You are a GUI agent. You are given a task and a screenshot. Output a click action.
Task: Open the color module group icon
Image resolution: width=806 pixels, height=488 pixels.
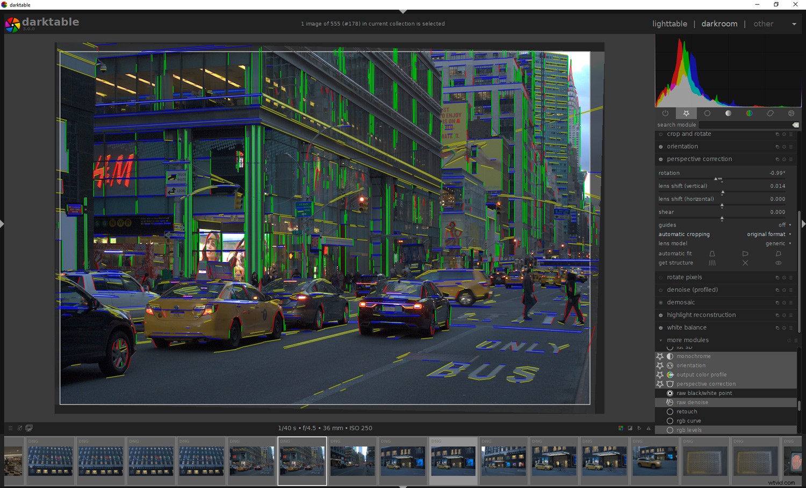pyautogui.click(x=749, y=113)
